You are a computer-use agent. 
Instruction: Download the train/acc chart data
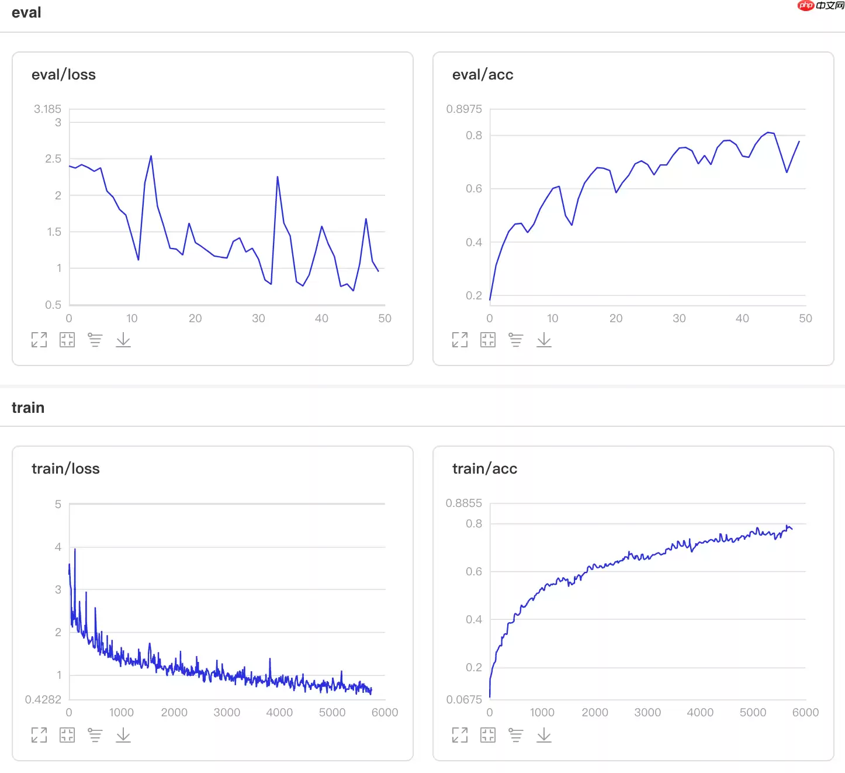(x=544, y=735)
